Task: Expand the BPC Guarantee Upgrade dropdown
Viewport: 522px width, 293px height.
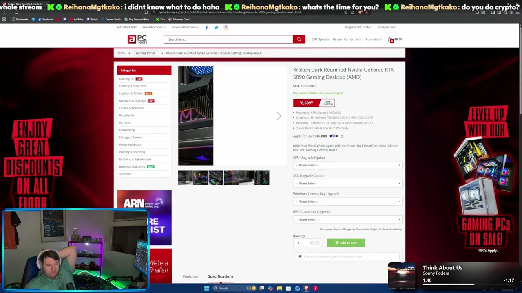Action: click(x=347, y=219)
